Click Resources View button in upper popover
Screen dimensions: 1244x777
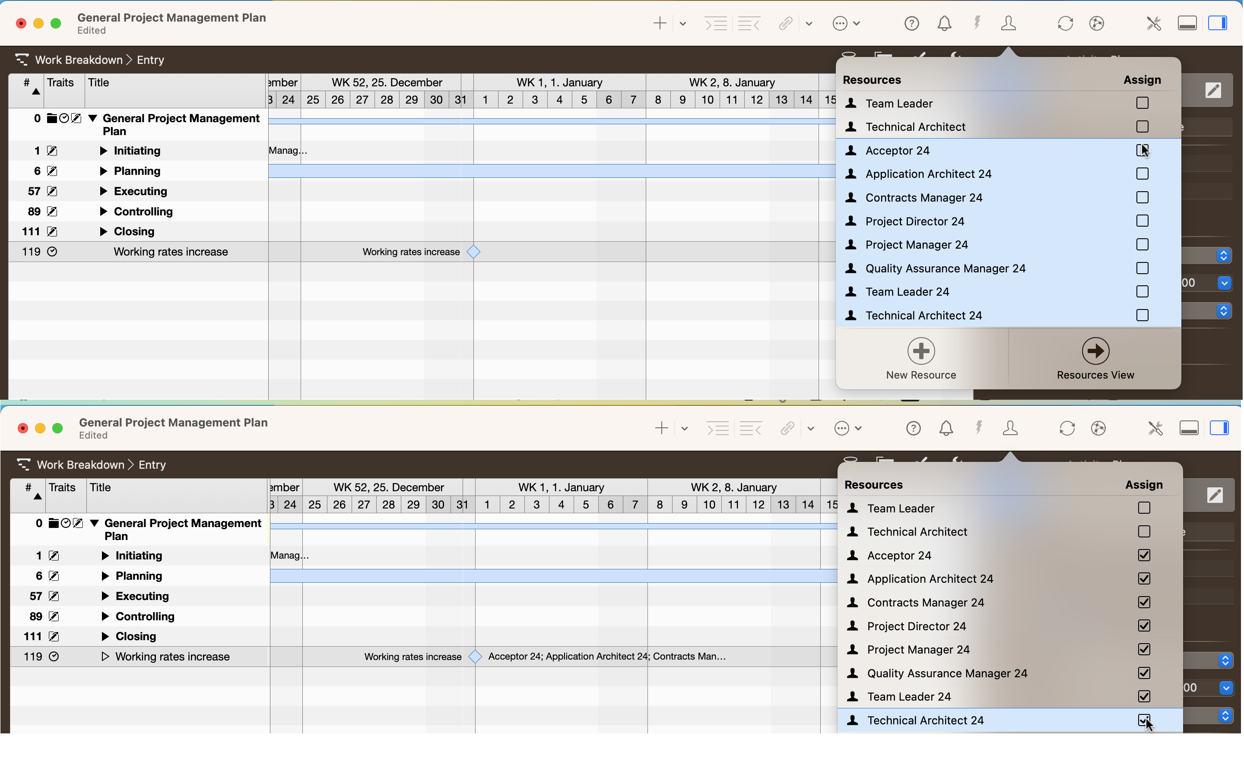[x=1095, y=358]
